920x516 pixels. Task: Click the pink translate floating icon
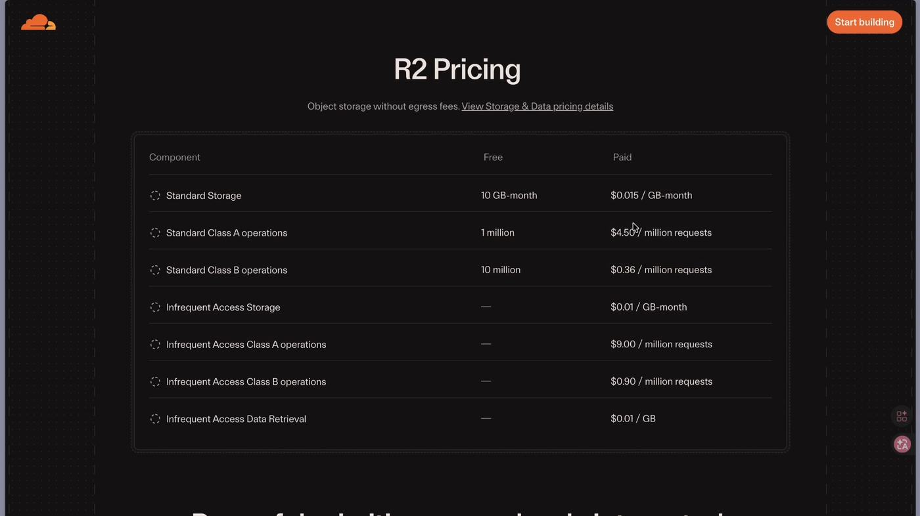[902, 444]
